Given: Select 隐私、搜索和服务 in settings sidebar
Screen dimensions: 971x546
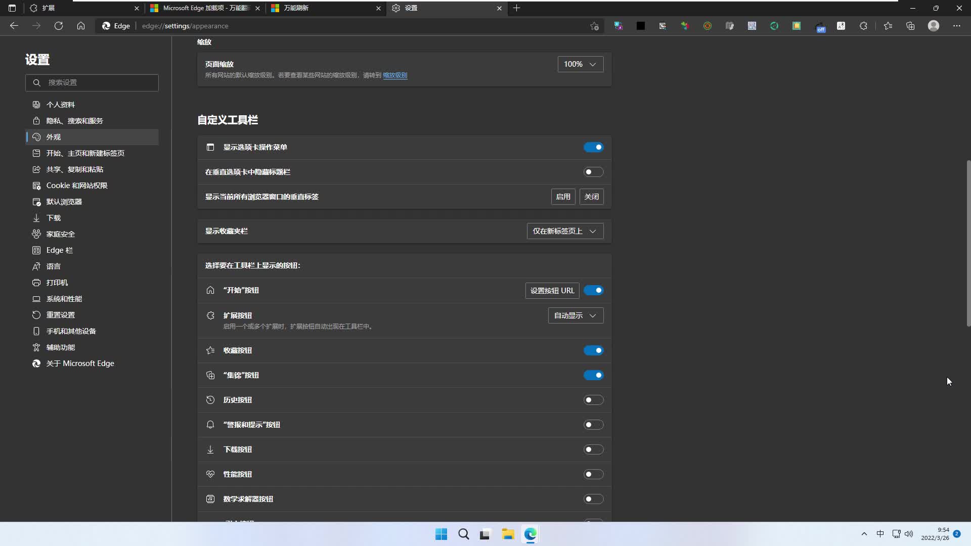Looking at the screenshot, I should coord(74,121).
